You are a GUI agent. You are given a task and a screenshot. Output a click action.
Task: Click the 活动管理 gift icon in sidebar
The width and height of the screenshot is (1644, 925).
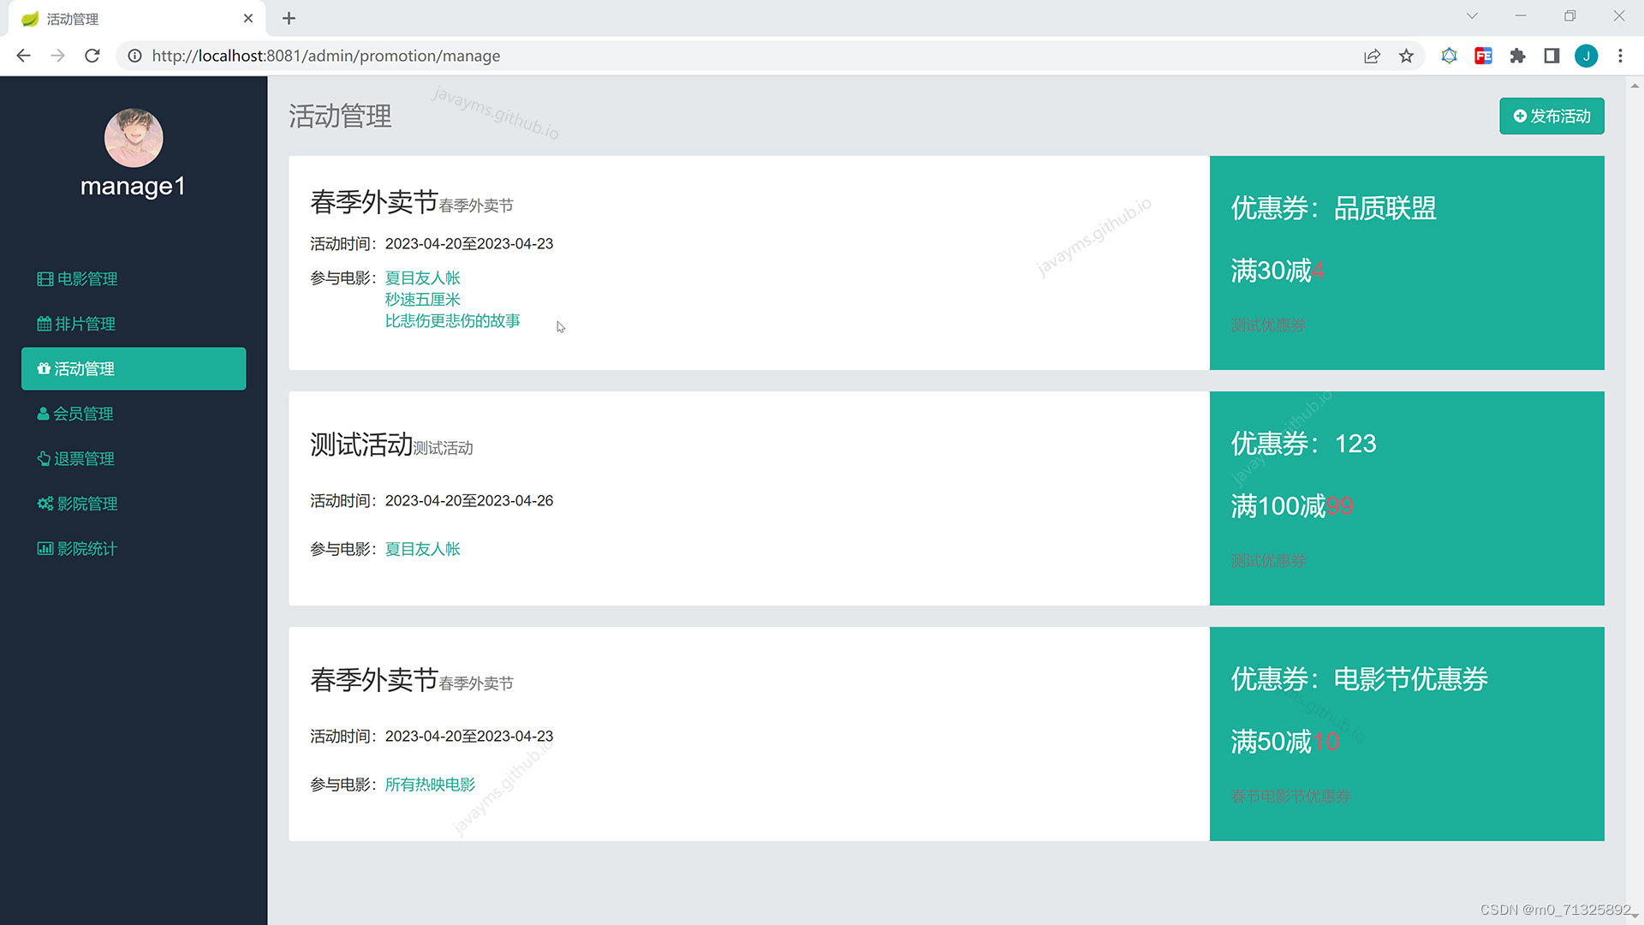tap(45, 368)
